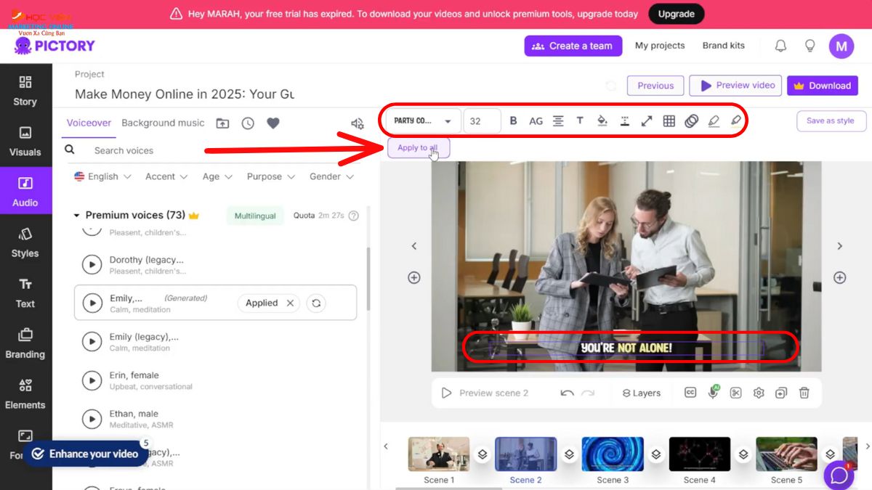Open English language filter dropdown

tap(102, 176)
